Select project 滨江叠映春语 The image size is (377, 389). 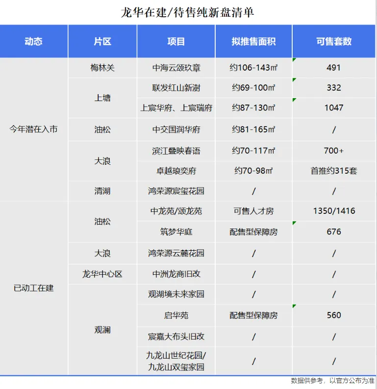176,151
